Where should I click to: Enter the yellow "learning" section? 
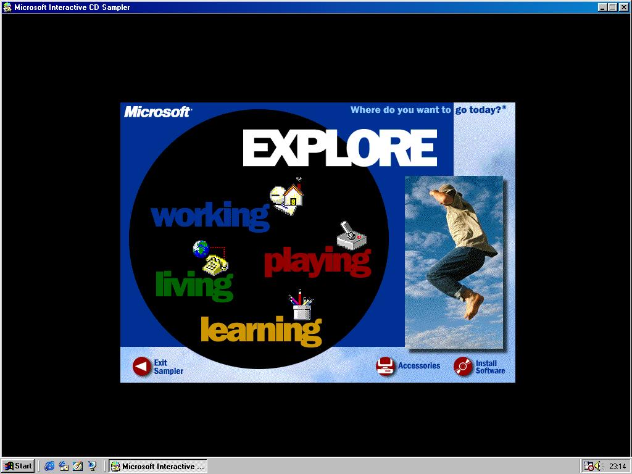[x=261, y=331]
